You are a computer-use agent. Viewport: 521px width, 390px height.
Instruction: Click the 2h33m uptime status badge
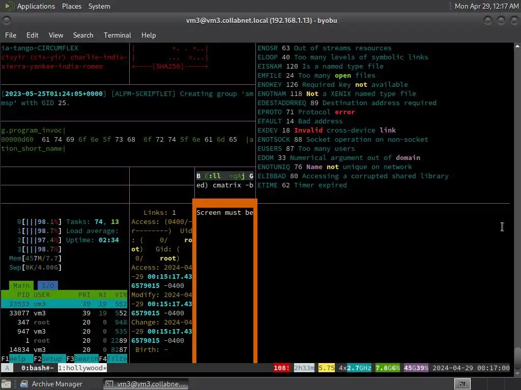coord(304,368)
